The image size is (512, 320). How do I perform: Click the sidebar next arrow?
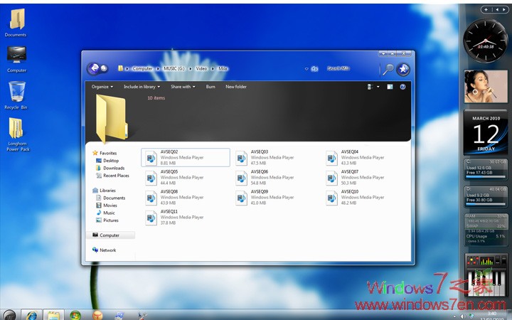[x=504, y=9]
